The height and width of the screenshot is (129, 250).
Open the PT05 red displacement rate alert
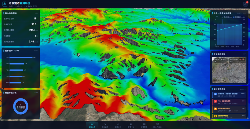click(x=229, y=102)
